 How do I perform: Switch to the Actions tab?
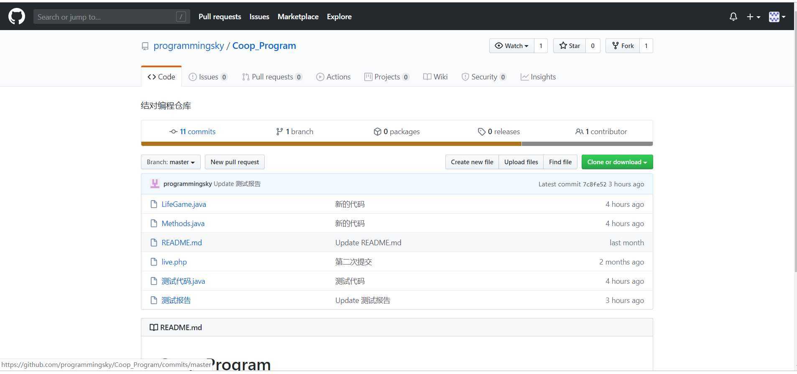(333, 77)
